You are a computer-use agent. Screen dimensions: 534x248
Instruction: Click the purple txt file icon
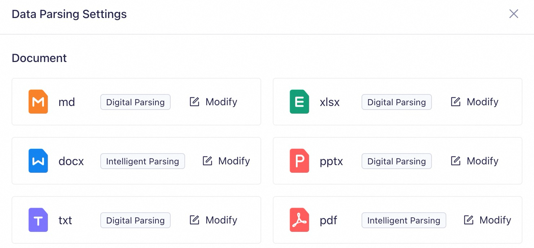[x=38, y=220]
